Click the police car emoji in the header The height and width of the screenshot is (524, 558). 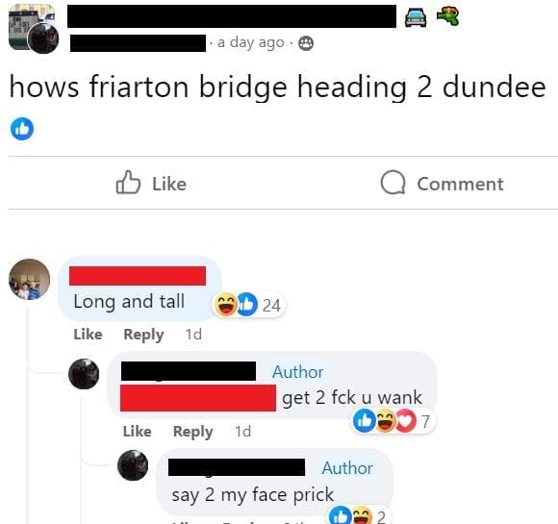click(416, 17)
